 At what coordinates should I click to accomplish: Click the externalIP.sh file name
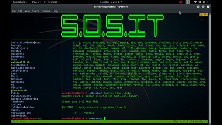20,62
